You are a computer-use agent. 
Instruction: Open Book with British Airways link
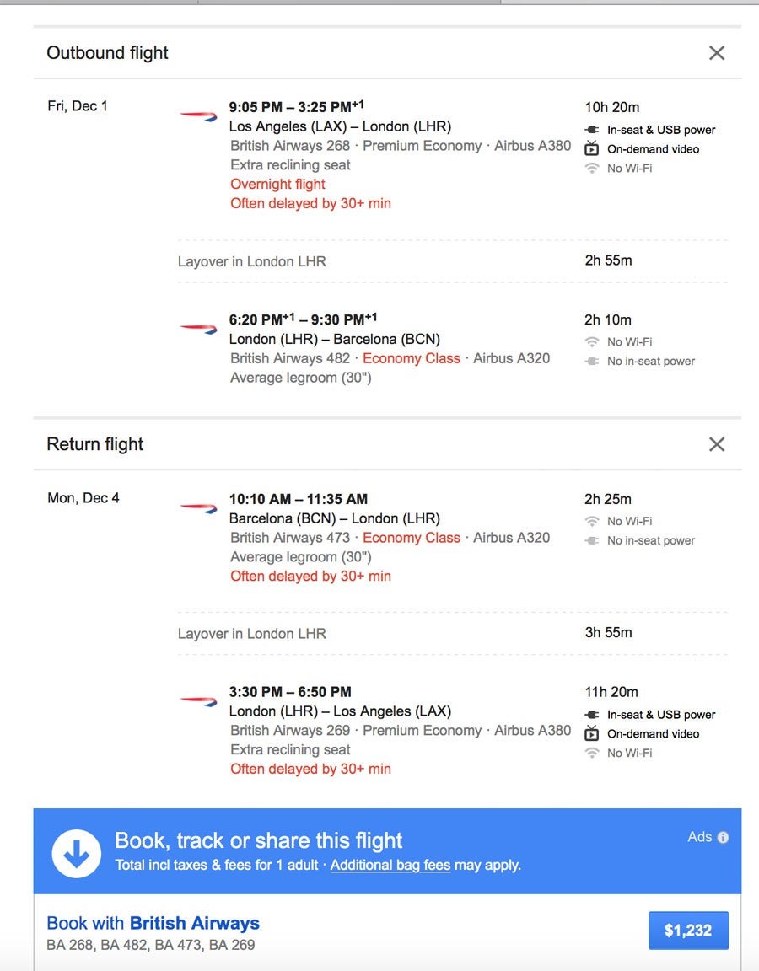tap(153, 923)
